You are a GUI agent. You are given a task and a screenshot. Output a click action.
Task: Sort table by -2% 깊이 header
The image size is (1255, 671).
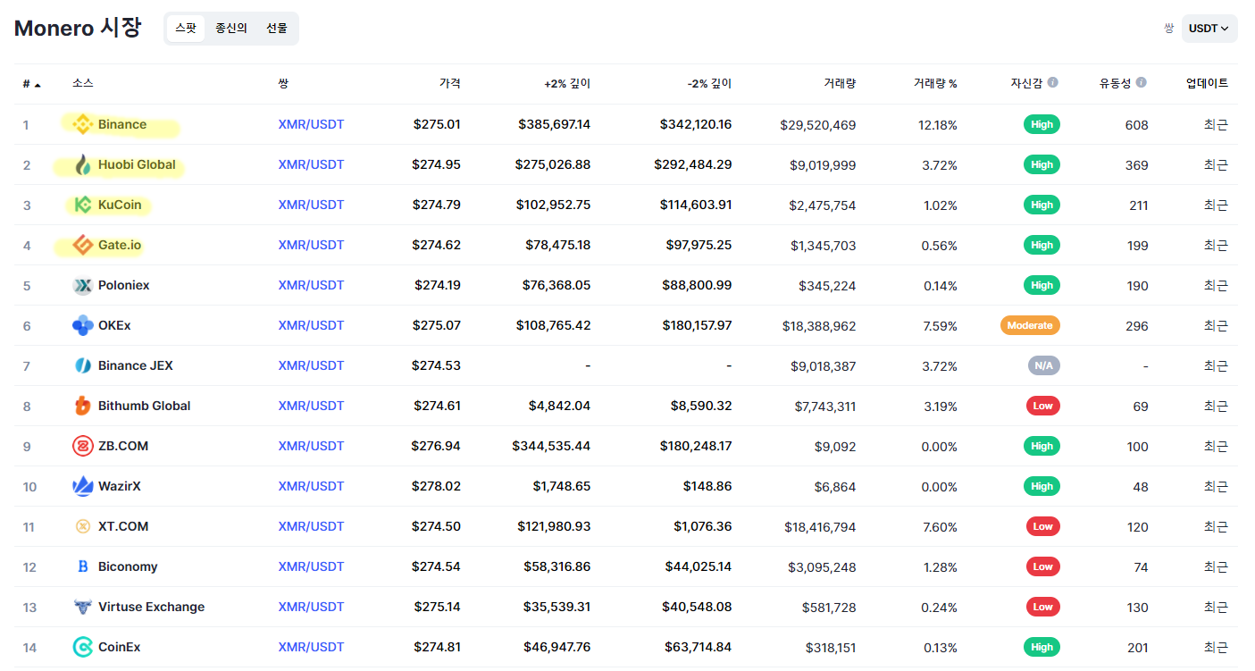(x=709, y=83)
